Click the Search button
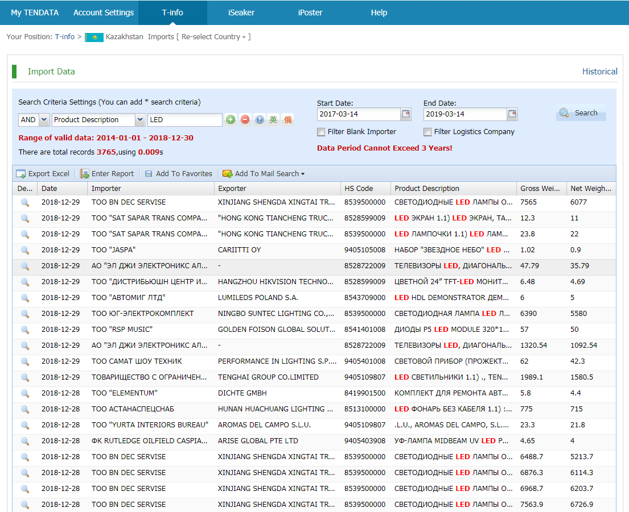 point(580,113)
